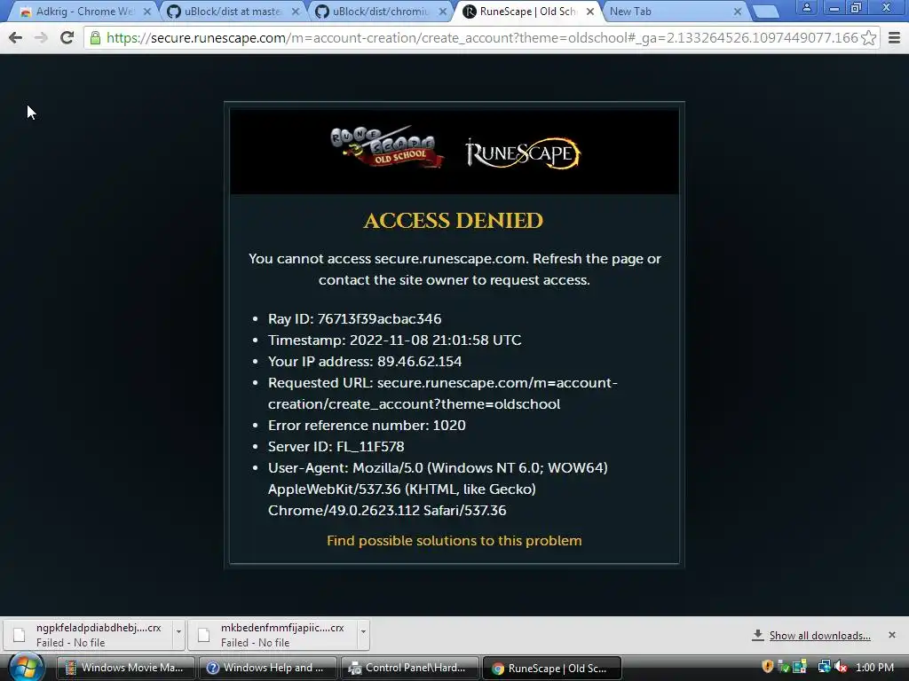The width and height of the screenshot is (909, 681).
Task: Click the Old School RuneScape logo
Action: pyautogui.click(x=387, y=147)
